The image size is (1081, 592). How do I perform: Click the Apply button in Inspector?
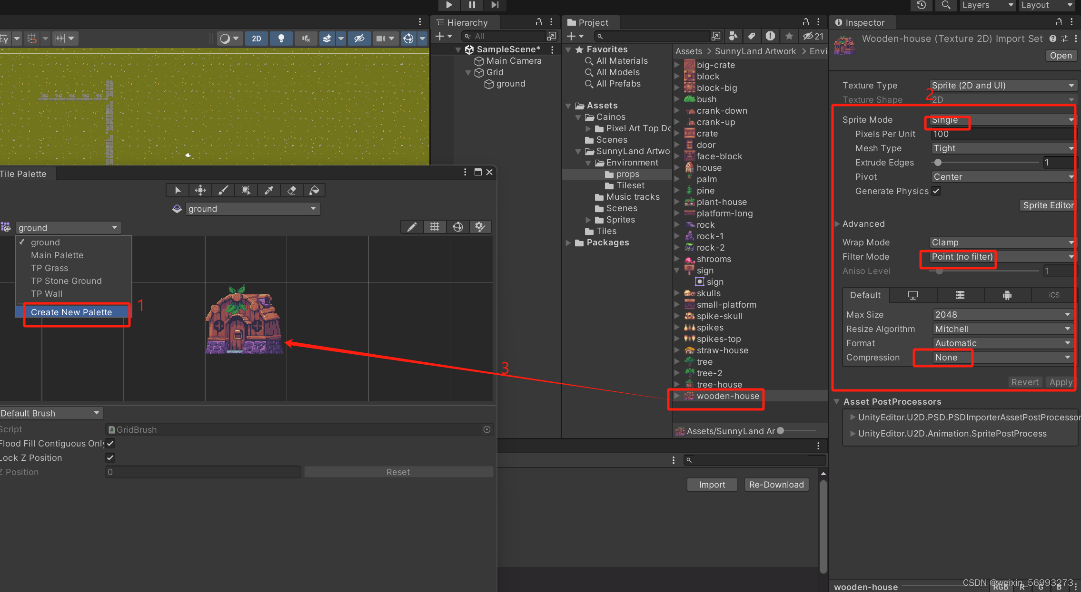1061,382
